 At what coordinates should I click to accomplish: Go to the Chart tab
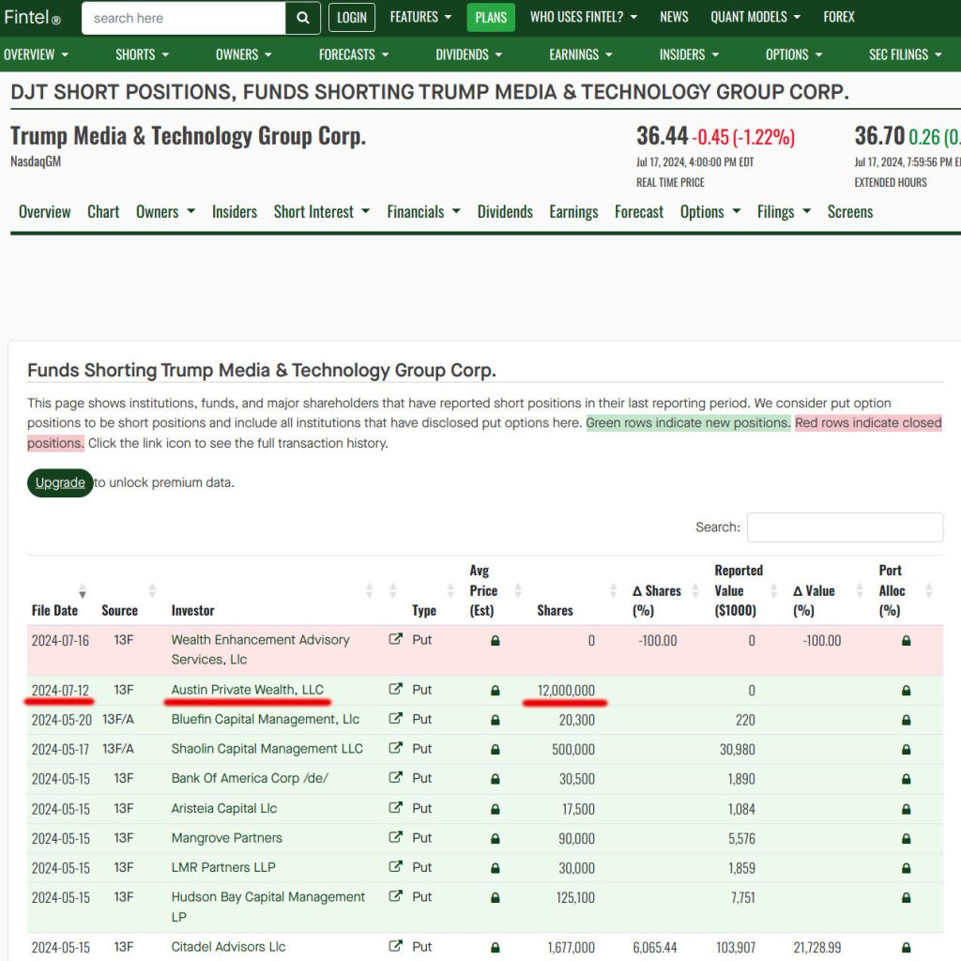[x=103, y=212]
